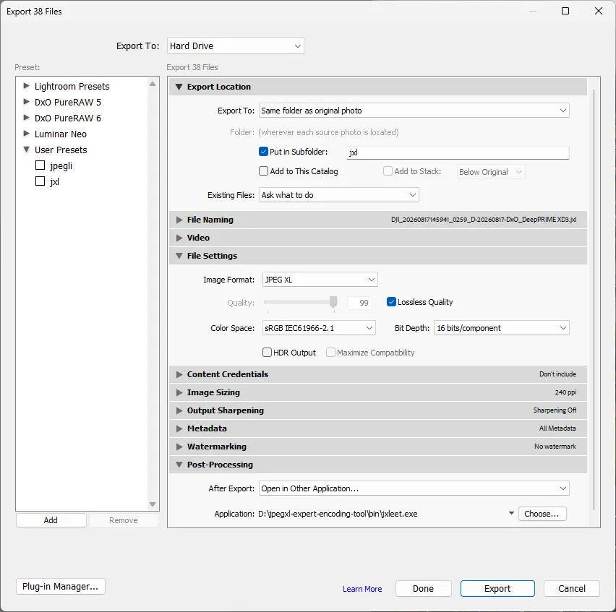Click the Add preset button
The image size is (616, 612).
pos(51,520)
